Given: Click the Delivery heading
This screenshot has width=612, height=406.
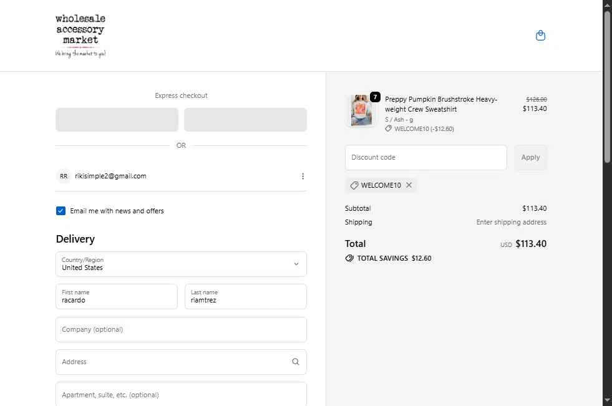Looking at the screenshot, I should coord(75,239).
